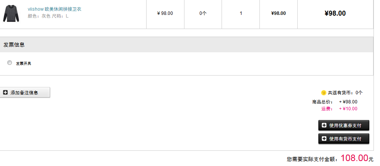The image size is (380, 166).
Task: Click the bold ¥98.00 row total
Action: (x=335, y=13)
